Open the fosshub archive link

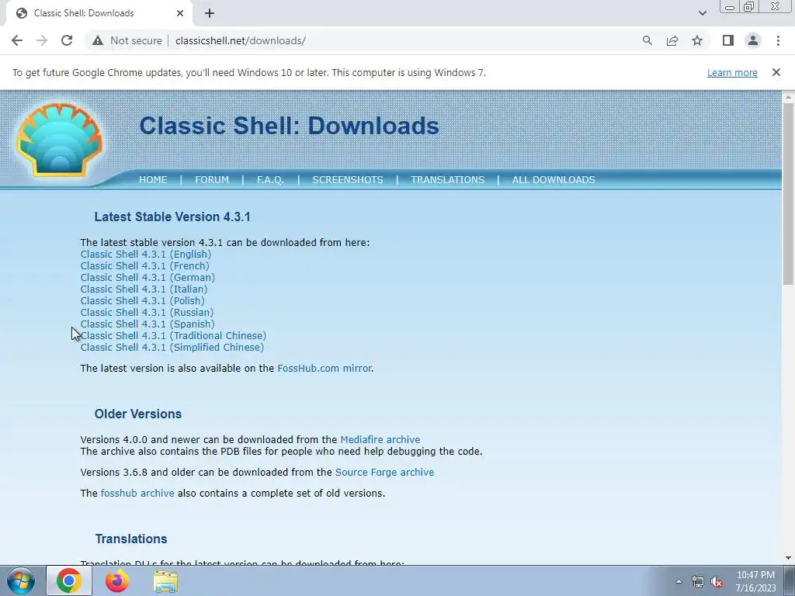[137, 493]
